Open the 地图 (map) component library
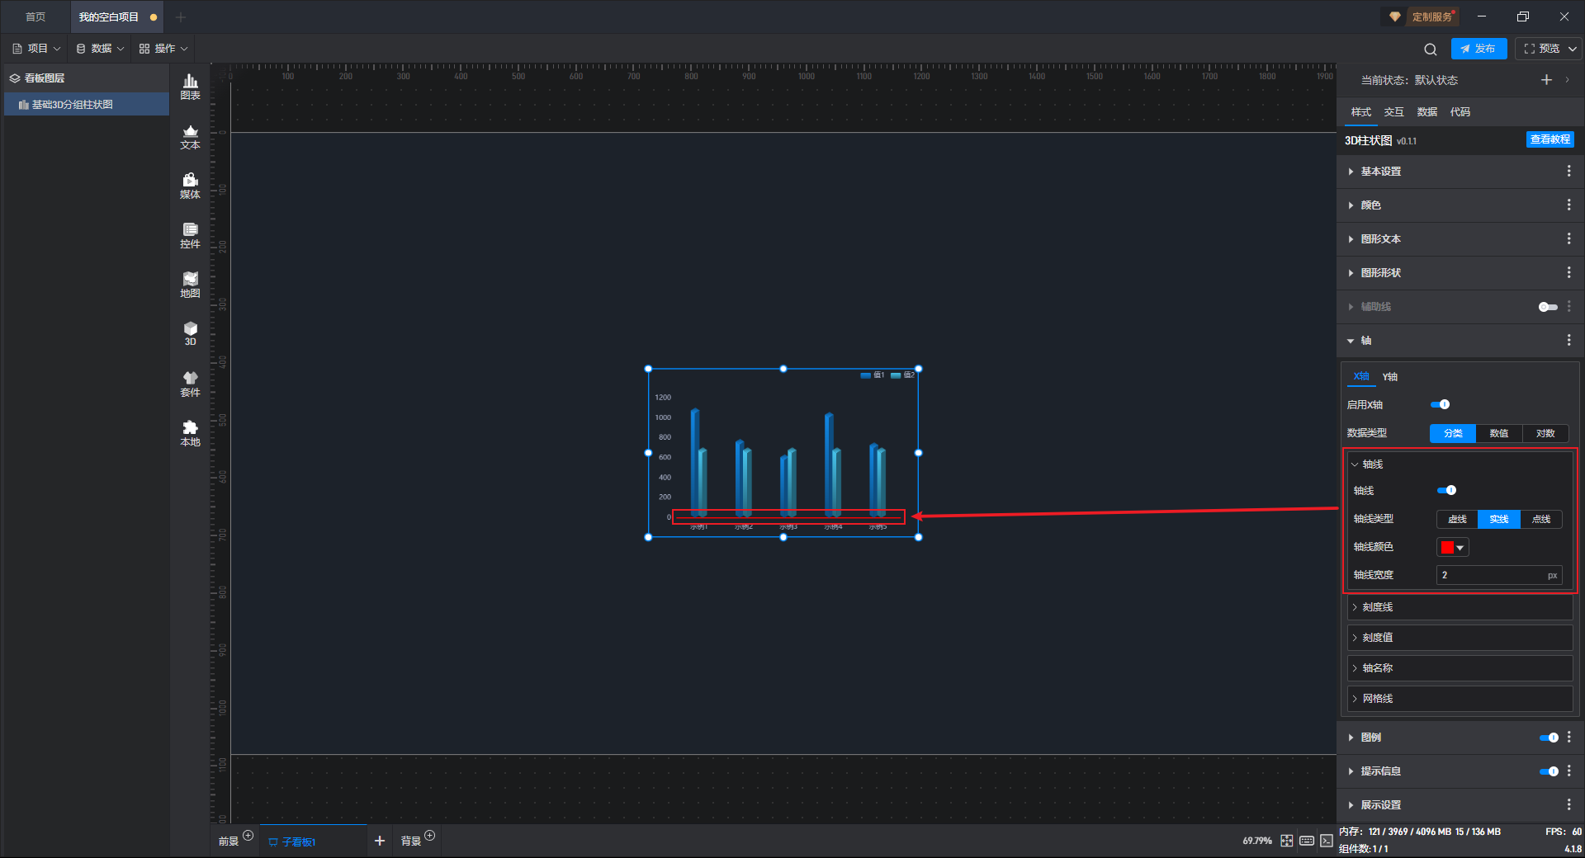Image resolution: width=1585 pixels, height=858 pixels. pos(190,285)
